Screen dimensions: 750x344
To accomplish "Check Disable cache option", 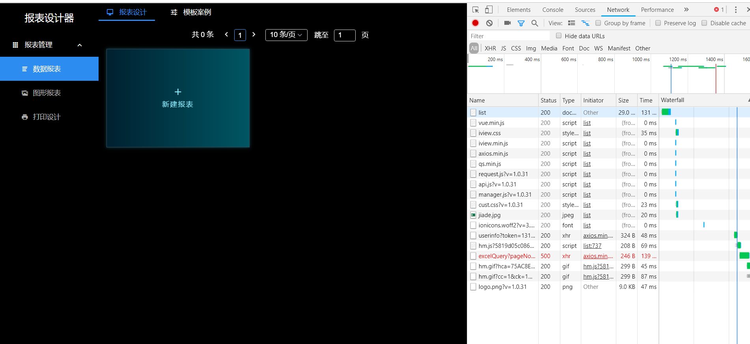I will click(704, 23).
